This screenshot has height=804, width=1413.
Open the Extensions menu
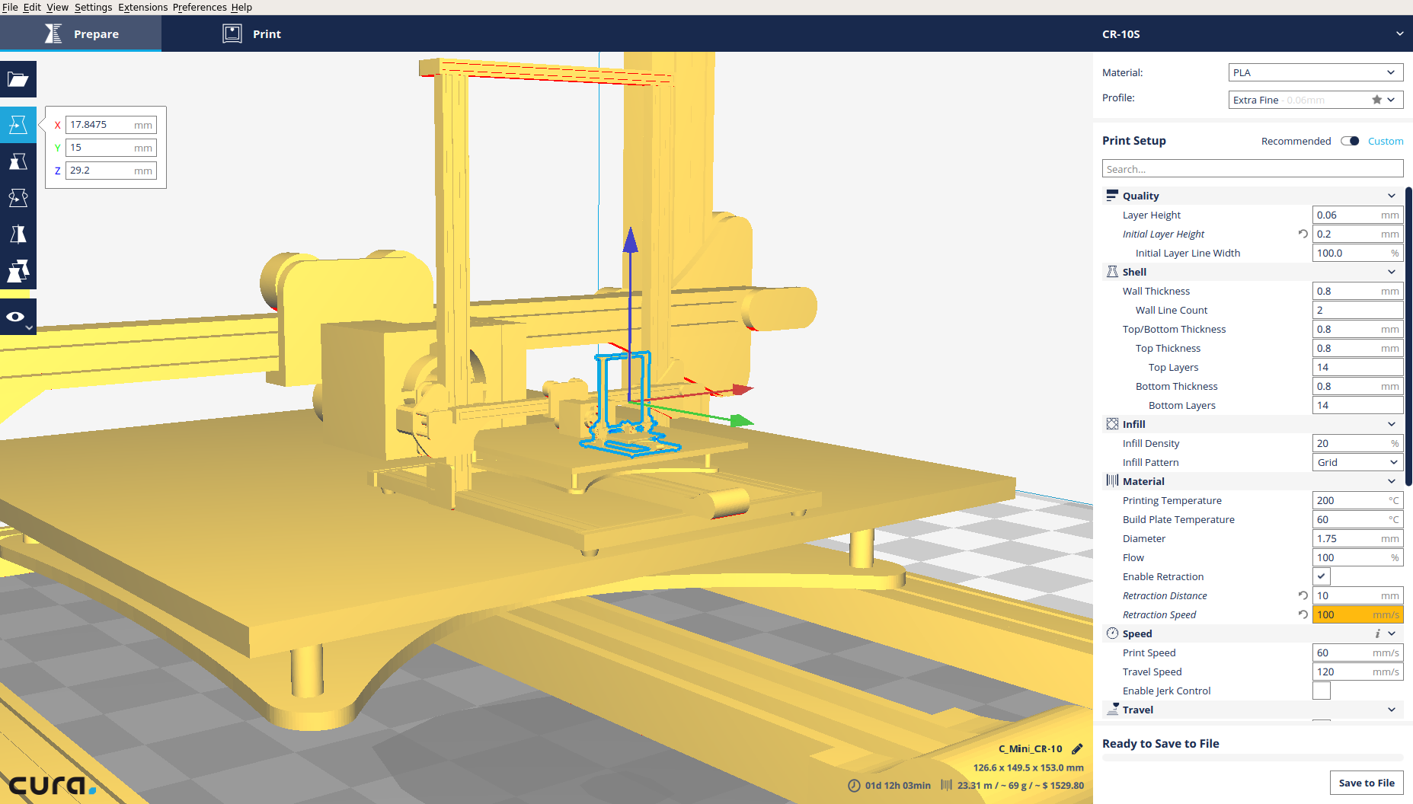pos(142,8)
